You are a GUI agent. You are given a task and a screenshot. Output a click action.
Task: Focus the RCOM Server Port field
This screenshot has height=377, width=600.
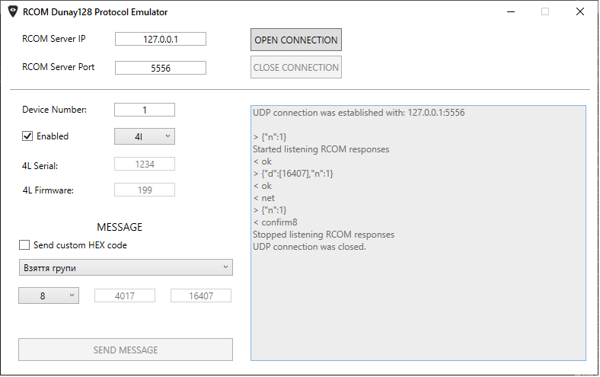pyautogui.click(x=161, y=68)
